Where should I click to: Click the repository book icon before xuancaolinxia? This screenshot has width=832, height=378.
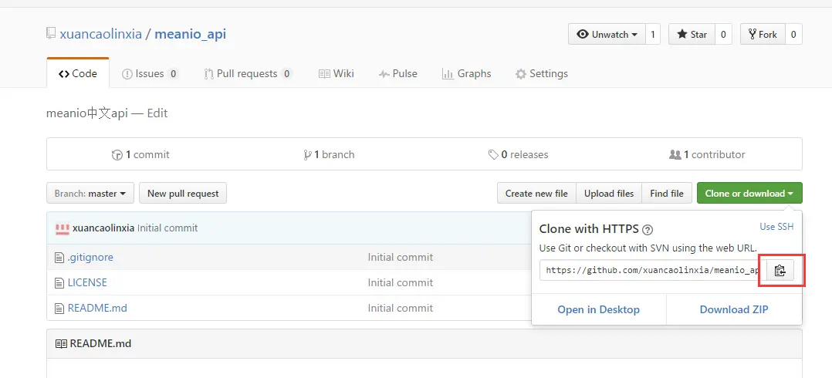51,35
